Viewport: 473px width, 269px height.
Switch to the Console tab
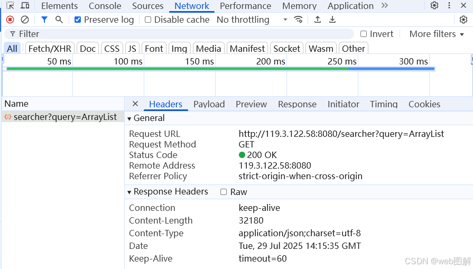coord(105,6)
